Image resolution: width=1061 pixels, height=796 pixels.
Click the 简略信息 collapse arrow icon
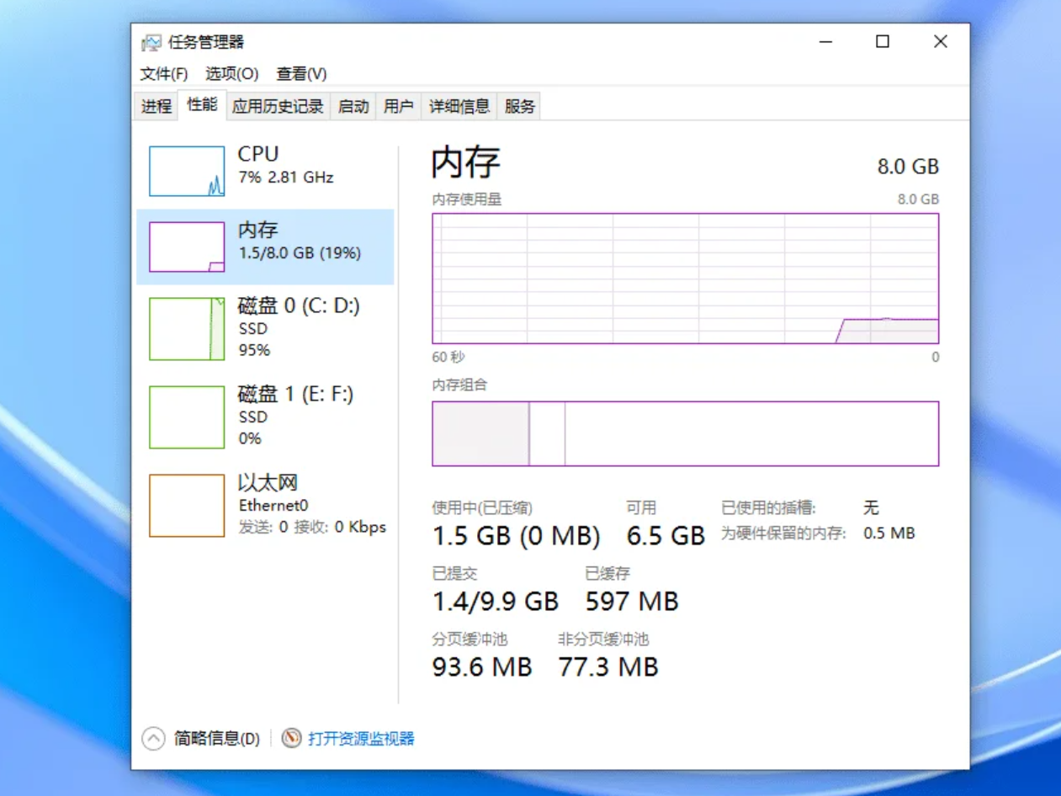[152, 738]
